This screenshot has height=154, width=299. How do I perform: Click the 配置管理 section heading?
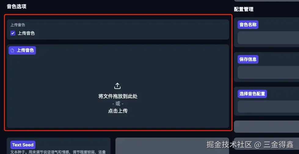[244, 9]
